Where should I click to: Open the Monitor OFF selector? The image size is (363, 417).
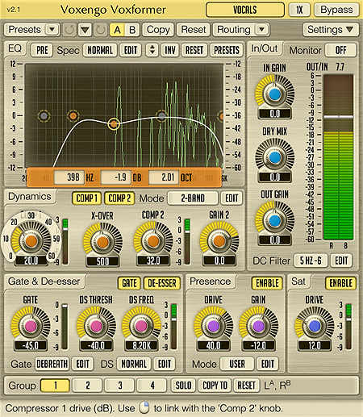point(340,50)
